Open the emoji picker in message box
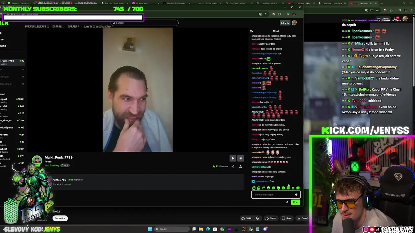The width and height of the screenshot is (415, 233). pyautogui.click(x=296, y=194)
